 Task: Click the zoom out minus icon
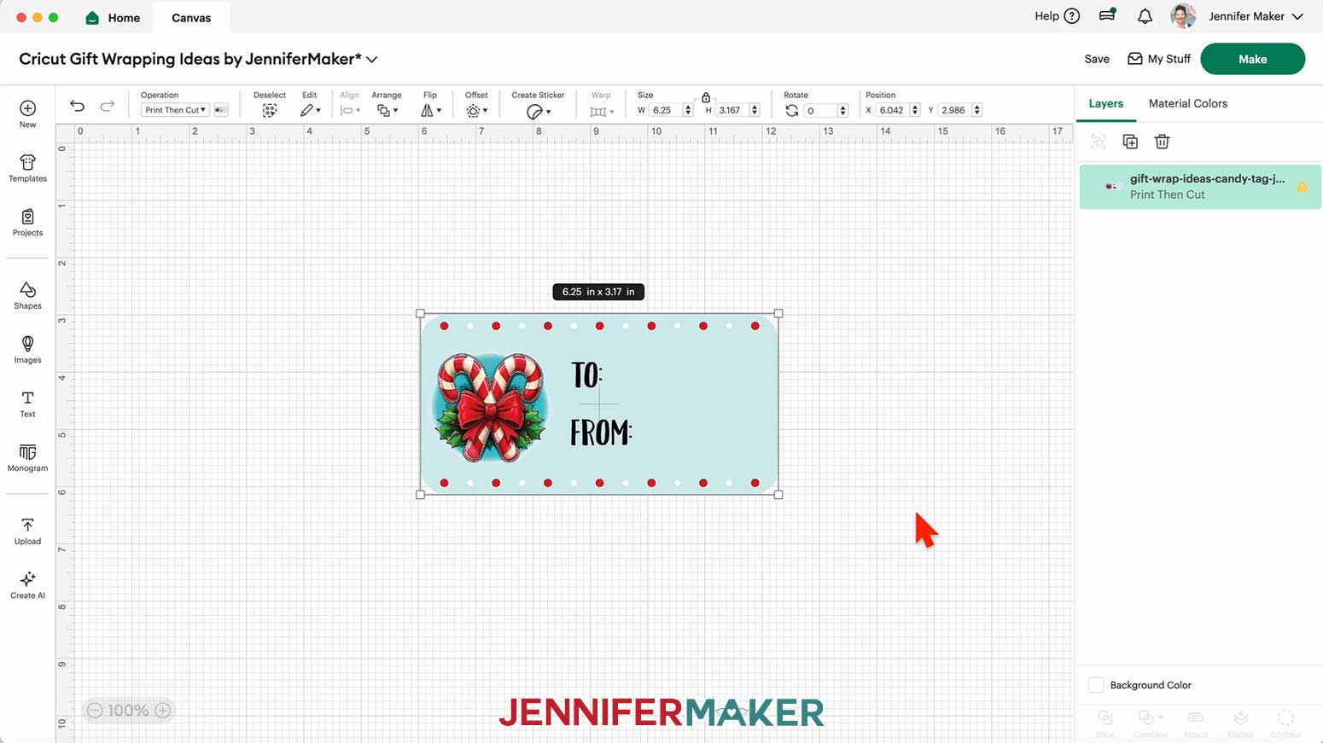[95, 711]
